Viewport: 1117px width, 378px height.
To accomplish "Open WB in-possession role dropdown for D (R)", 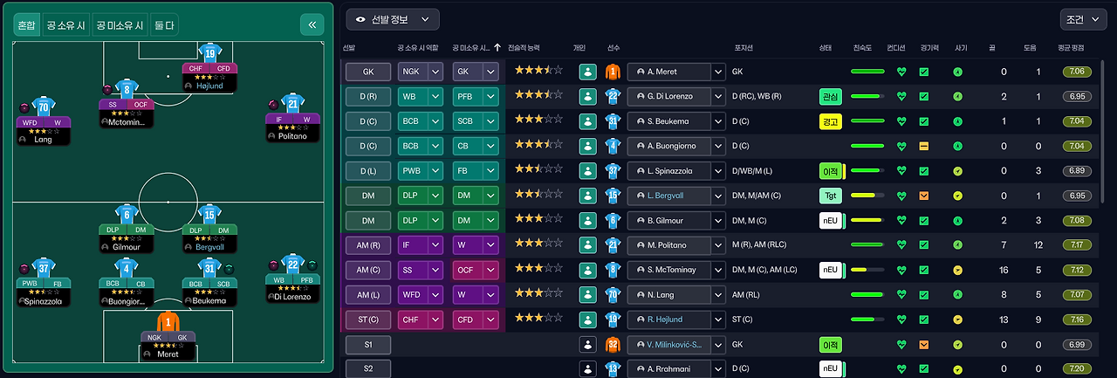I will click(x=421, y=96).
